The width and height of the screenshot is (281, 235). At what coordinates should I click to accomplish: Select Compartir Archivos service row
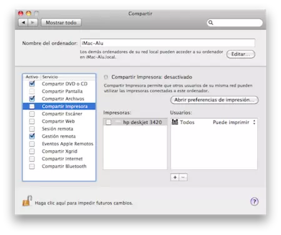(59, 98)
